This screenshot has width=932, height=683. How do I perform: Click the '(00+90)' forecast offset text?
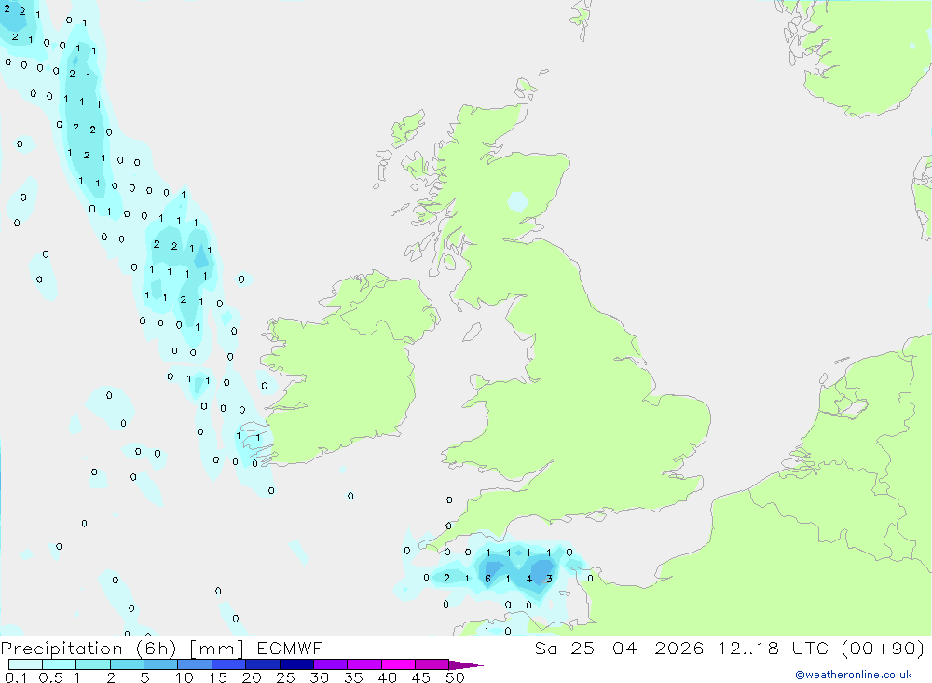[884, 649]
